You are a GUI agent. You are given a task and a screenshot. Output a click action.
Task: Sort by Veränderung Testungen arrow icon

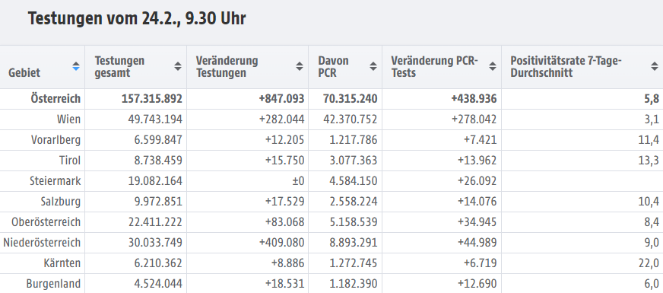click(x=300, y=66)
